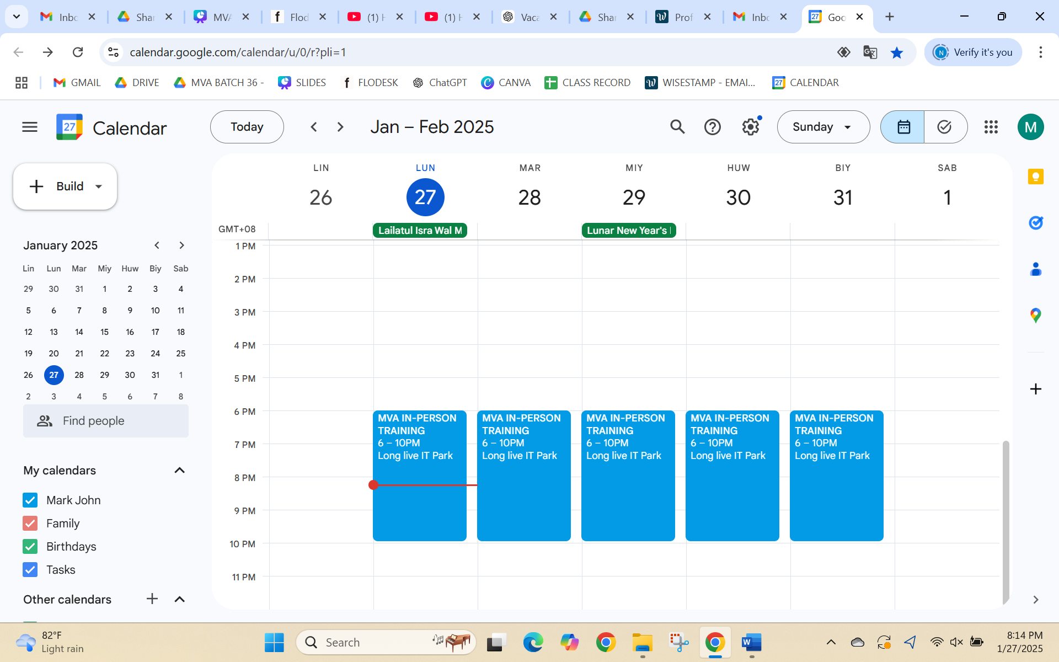Open Contacts side panel icon

pos(1035,269)
